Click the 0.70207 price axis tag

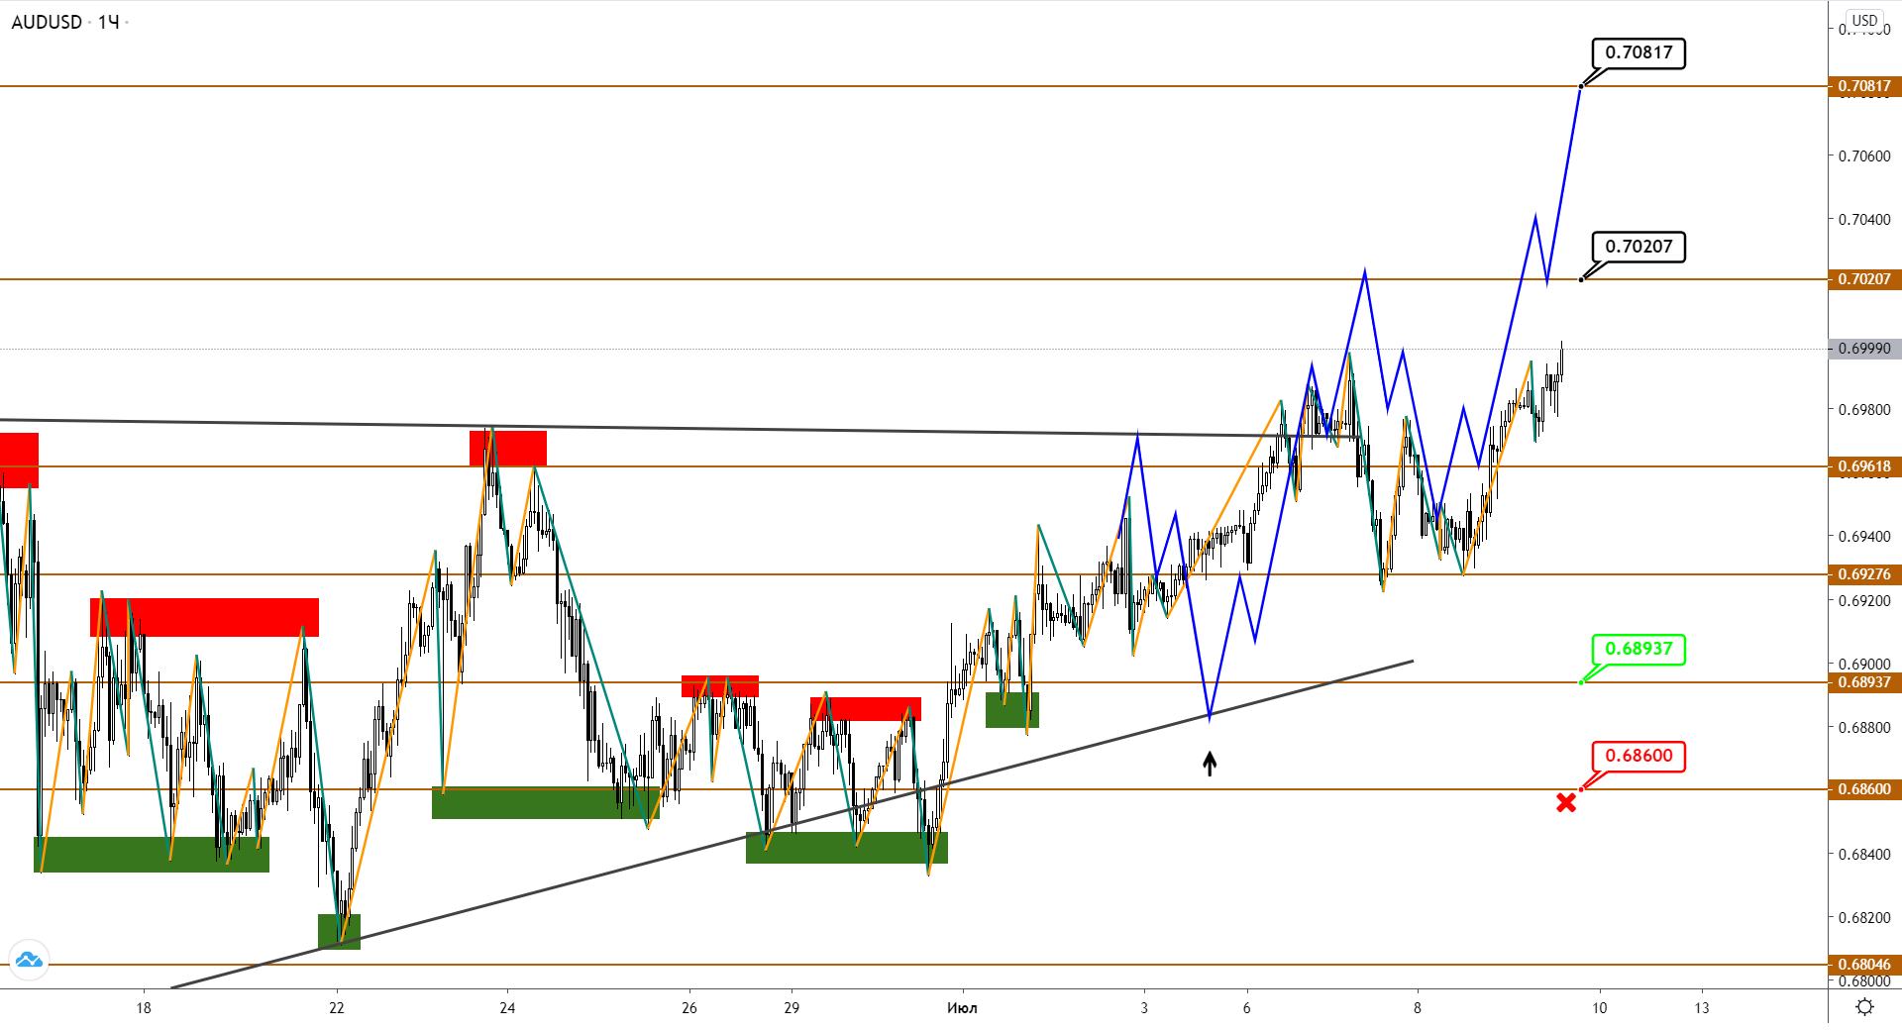click(1864, 279)
